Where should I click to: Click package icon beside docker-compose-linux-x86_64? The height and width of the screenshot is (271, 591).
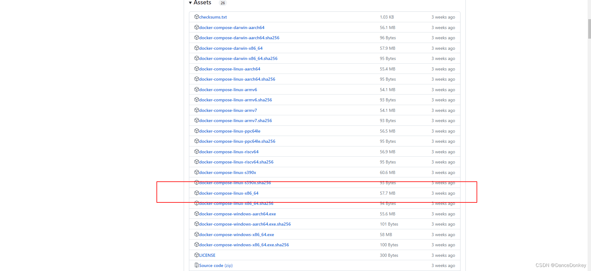tap(196, 193)
